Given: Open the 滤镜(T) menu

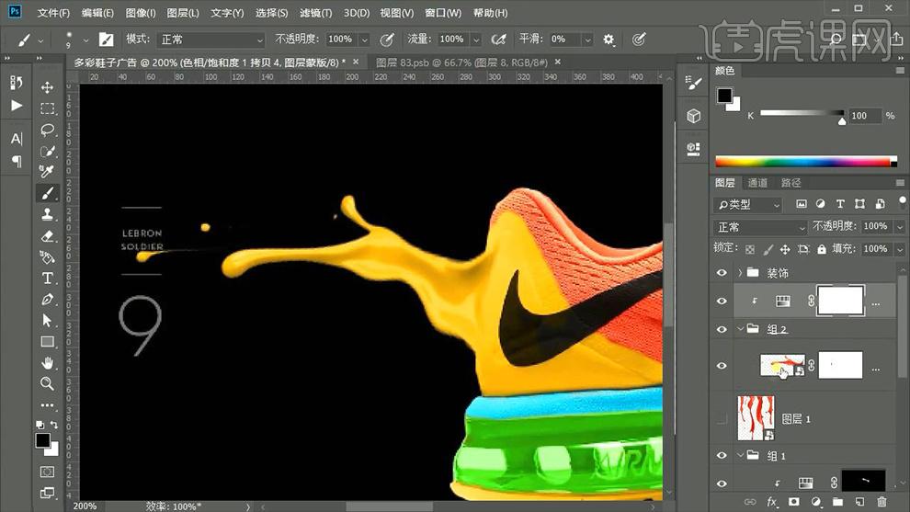Looking at the screenshot, I should coord(315,13).
